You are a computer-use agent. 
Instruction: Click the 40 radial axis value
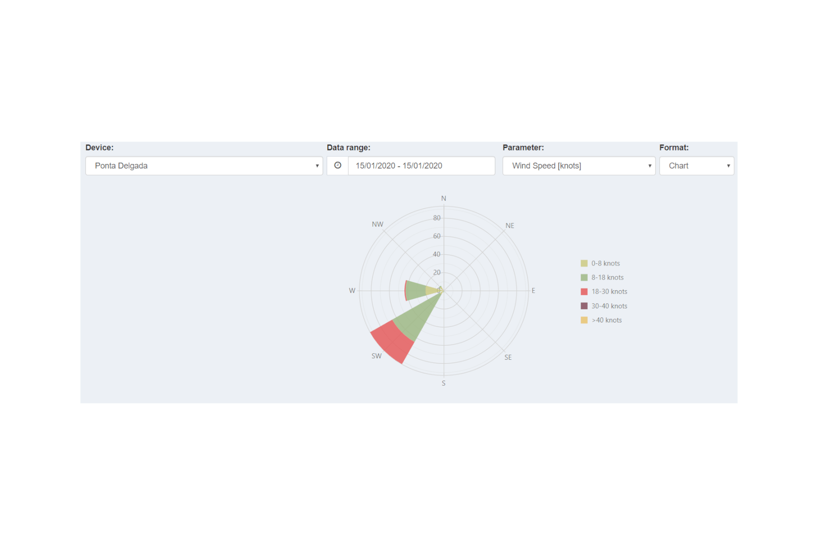437,254
